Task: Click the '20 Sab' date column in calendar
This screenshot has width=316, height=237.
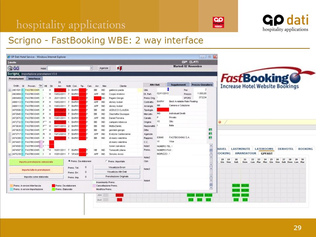Action: (x=236, y=161)
